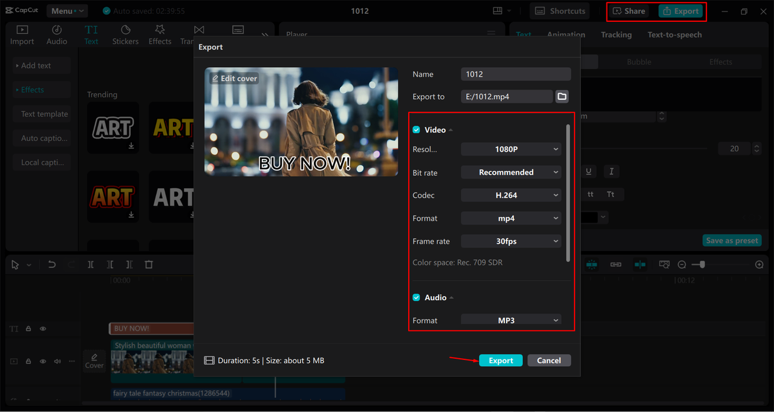
Task: Click the Name input field containing 1012
Action: coord(516,74)
